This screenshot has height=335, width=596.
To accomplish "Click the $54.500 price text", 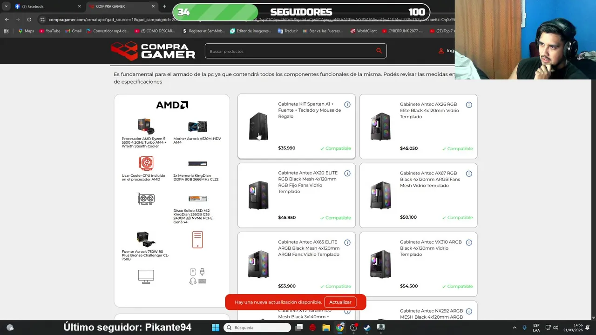I will (409, 286).
